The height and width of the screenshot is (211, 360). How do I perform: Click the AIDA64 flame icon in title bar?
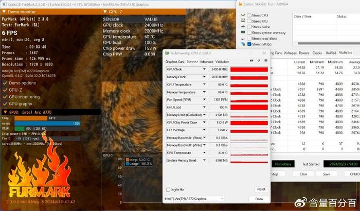[x=240, y=4]
